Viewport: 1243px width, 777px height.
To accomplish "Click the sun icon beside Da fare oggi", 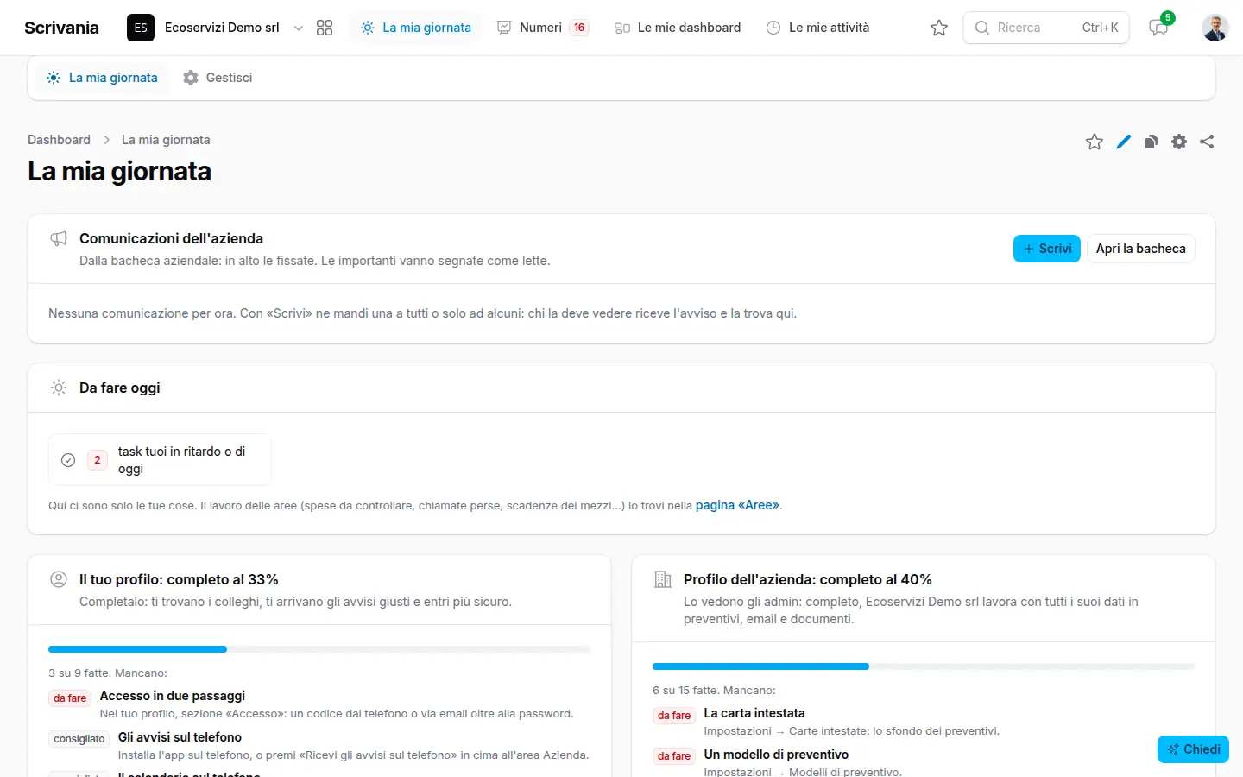I will pyautogui.click(x=59, y=388).
